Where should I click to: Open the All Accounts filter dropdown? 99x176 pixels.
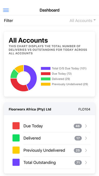click(x=83, y=20)
